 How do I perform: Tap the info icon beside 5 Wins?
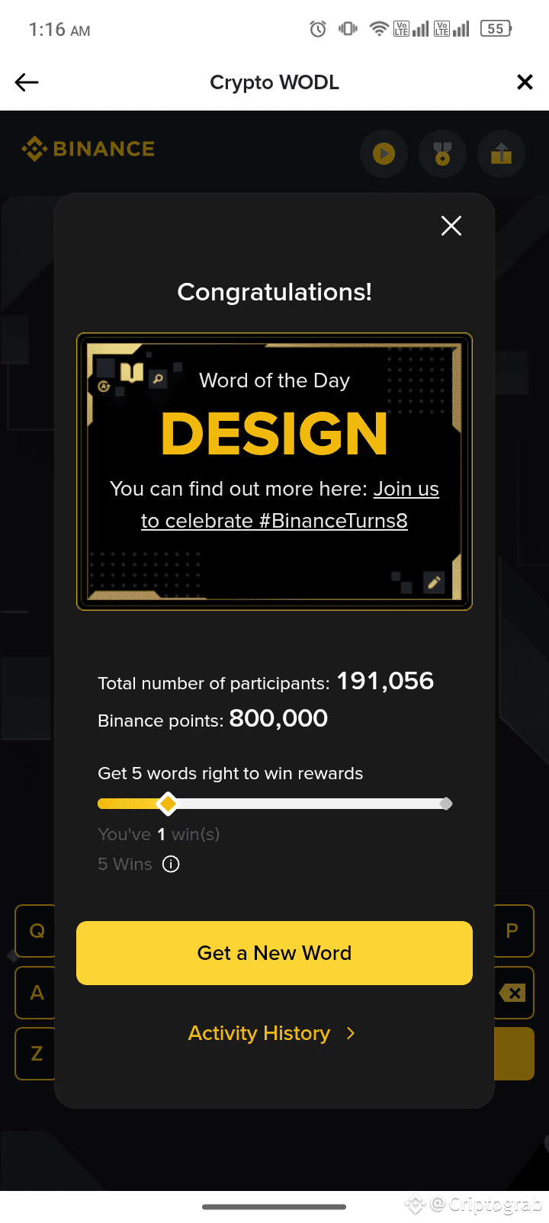pyautogui.click(x=171, y=864)
